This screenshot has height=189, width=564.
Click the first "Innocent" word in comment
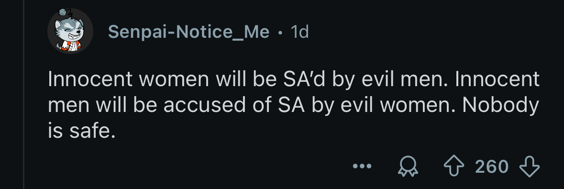click(x=90, y=79)
